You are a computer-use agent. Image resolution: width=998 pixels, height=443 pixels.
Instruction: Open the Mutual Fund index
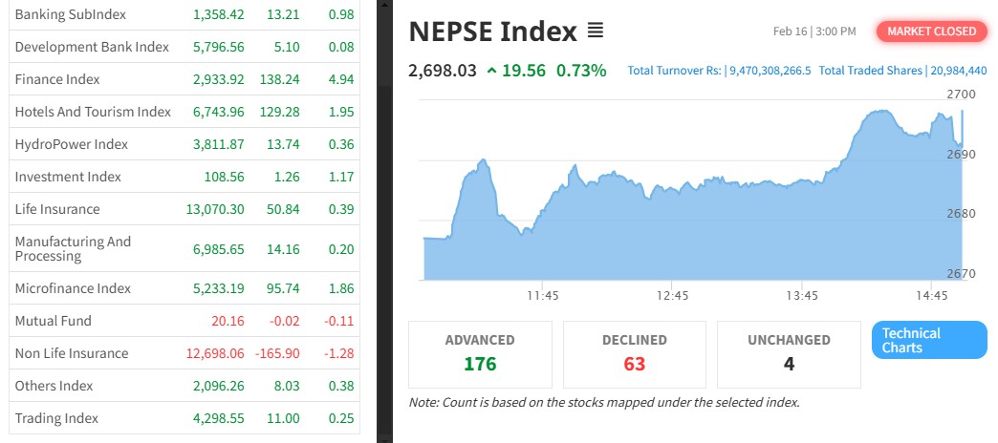tap(54, 321)
